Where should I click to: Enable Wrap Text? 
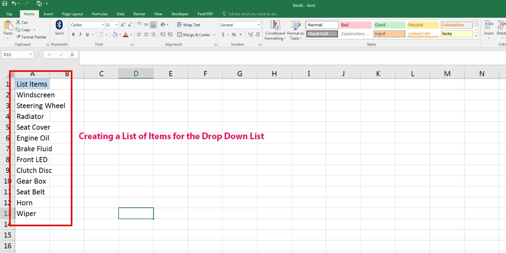tap(189, 25)
